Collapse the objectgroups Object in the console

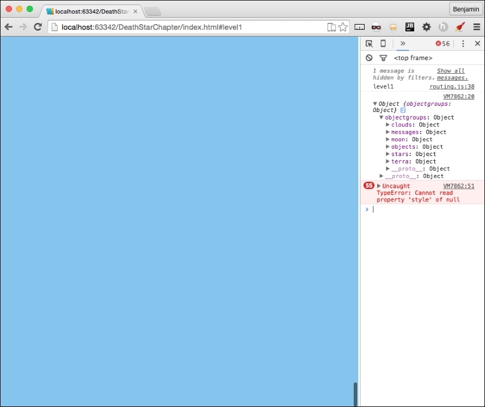(381, 117)
